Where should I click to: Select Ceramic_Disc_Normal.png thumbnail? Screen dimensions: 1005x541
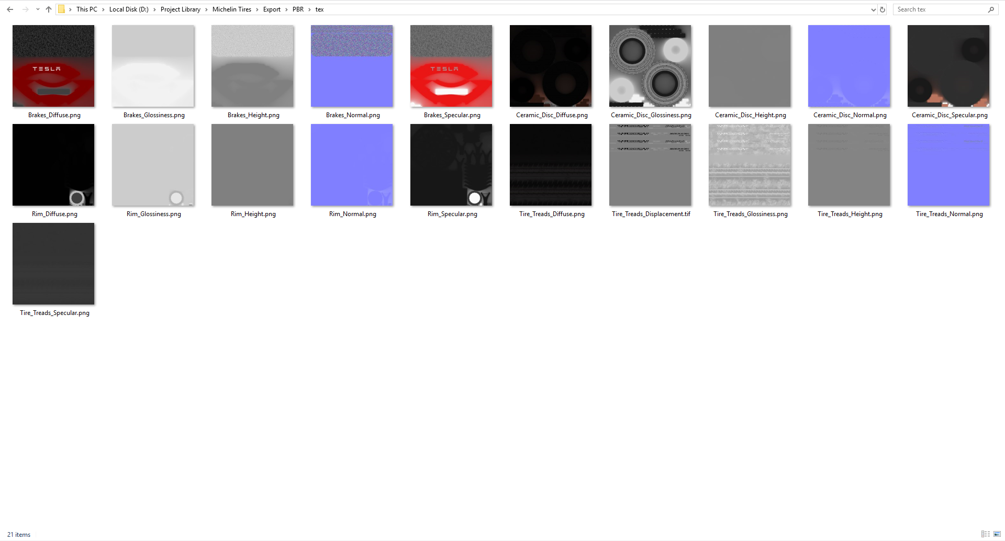coord(849,66)
